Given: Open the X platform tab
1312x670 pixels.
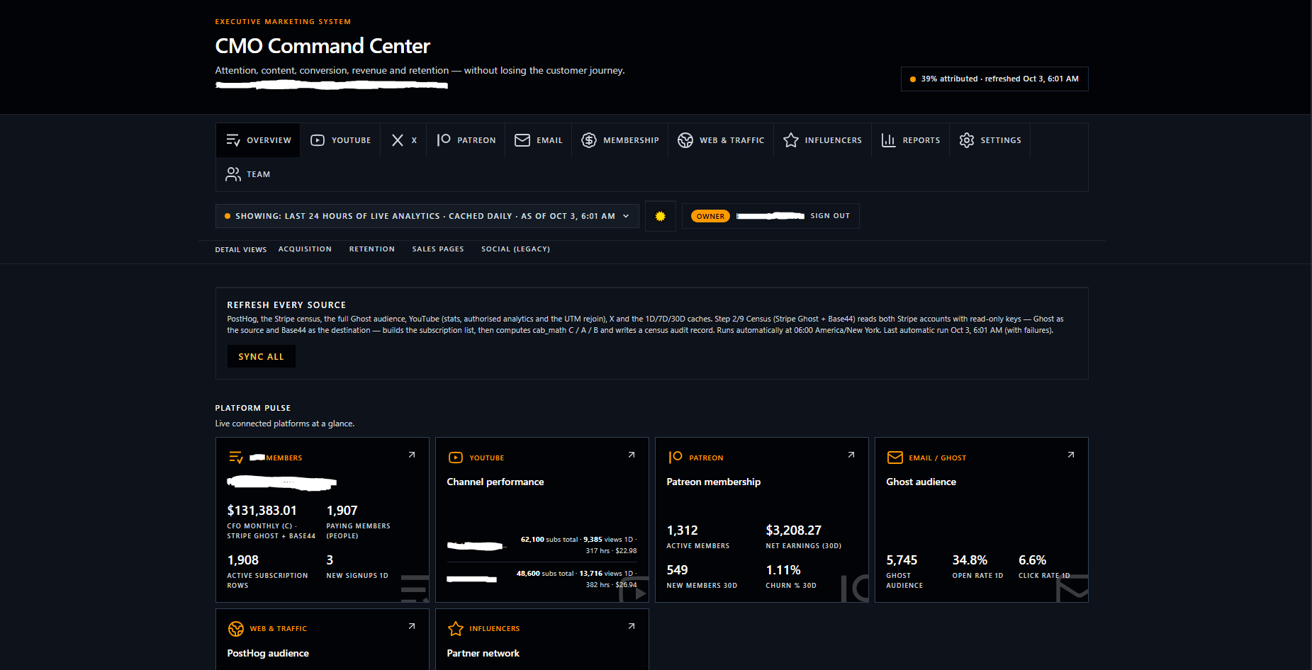Looking at the screenshot, I should tap(404, 140).
